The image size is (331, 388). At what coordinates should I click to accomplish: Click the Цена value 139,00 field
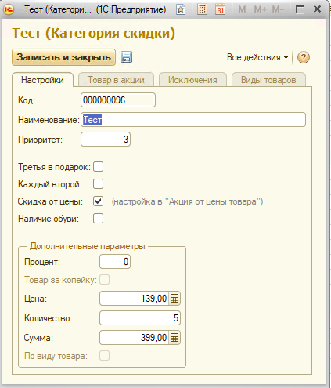tap(135, 299)
